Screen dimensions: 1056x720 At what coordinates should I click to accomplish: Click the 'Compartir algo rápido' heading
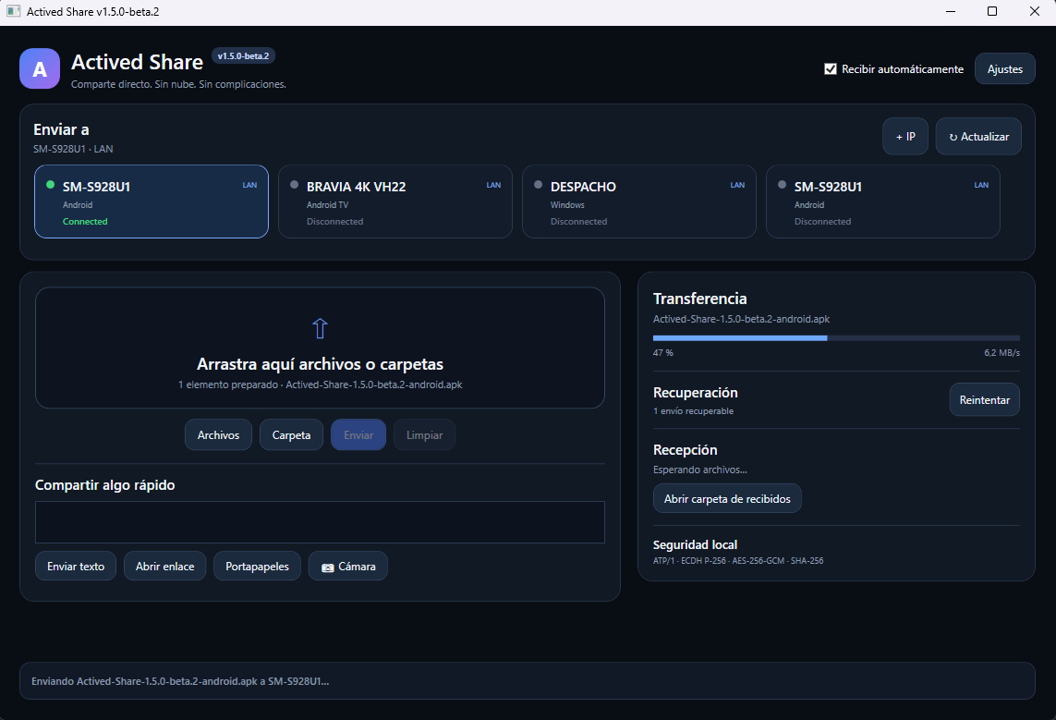tap(105, 485)
